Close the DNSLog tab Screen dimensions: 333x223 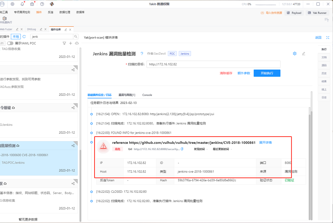coord(45,29)
